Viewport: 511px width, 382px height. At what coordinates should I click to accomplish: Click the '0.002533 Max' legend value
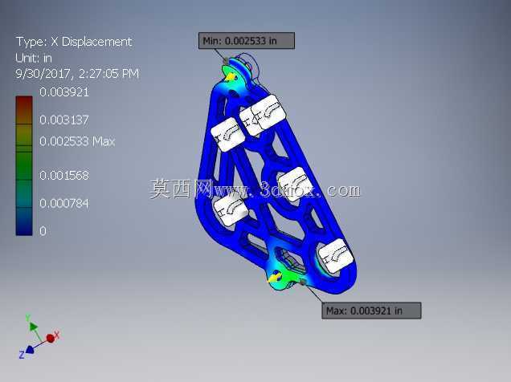point(77,141)
